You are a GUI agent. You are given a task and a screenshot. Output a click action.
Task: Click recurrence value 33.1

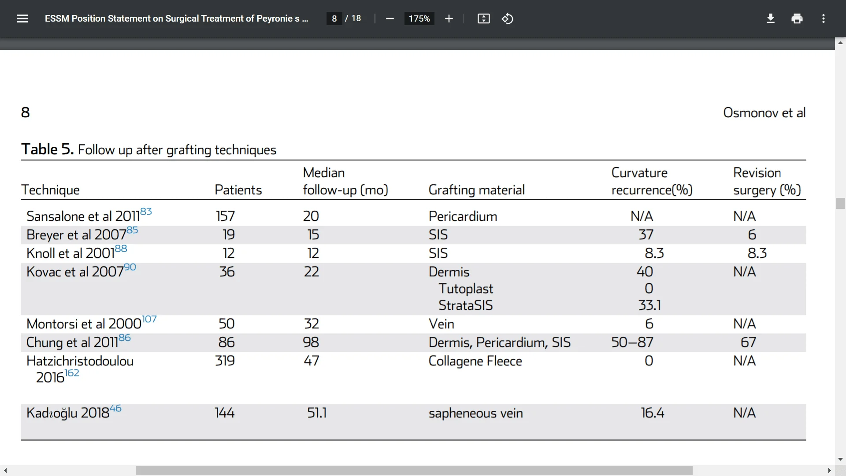[649, 305]
